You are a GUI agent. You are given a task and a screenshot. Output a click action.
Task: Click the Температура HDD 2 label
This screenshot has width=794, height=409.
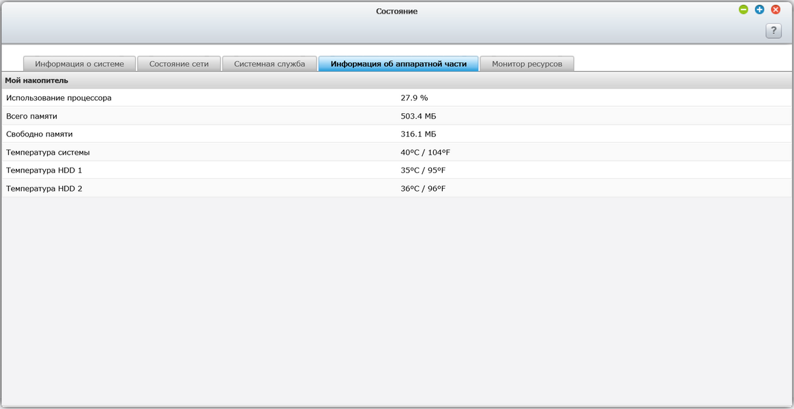(44, 188)
